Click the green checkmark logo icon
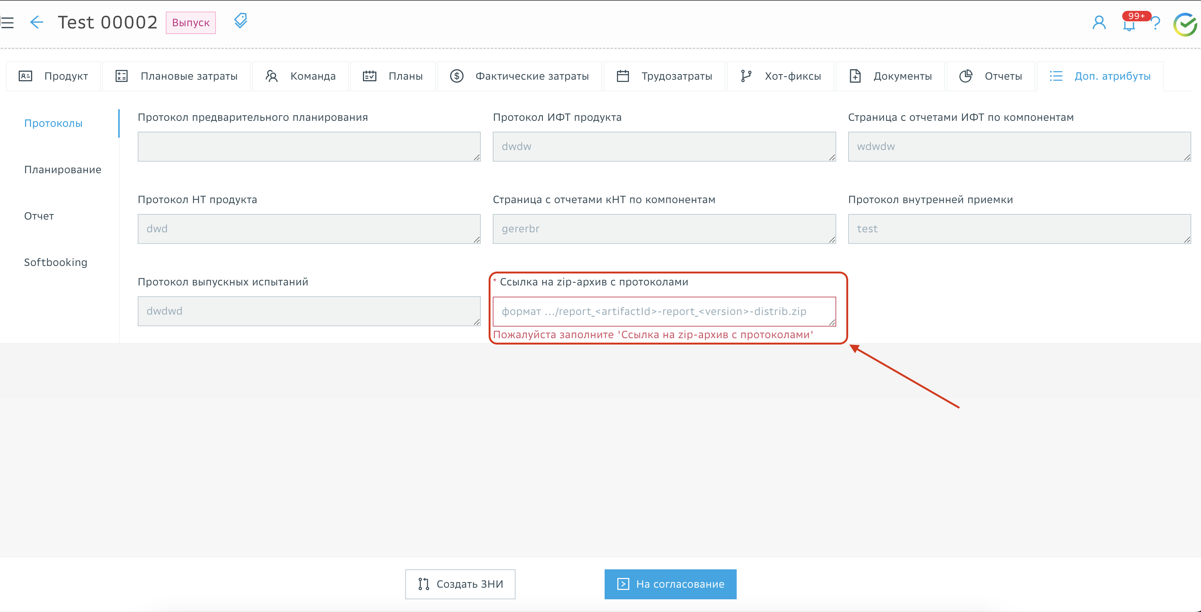Screen dimensions: 1201x612 pyautogui.click(x=1185, y=24)
